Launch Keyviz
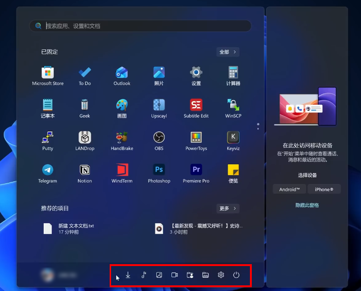 pyautogui.click(x=233, y=141)
